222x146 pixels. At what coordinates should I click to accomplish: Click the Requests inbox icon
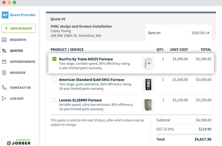[4, 40]
